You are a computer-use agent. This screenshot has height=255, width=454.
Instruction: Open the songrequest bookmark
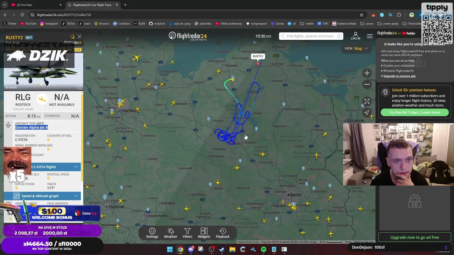point(256,23)
